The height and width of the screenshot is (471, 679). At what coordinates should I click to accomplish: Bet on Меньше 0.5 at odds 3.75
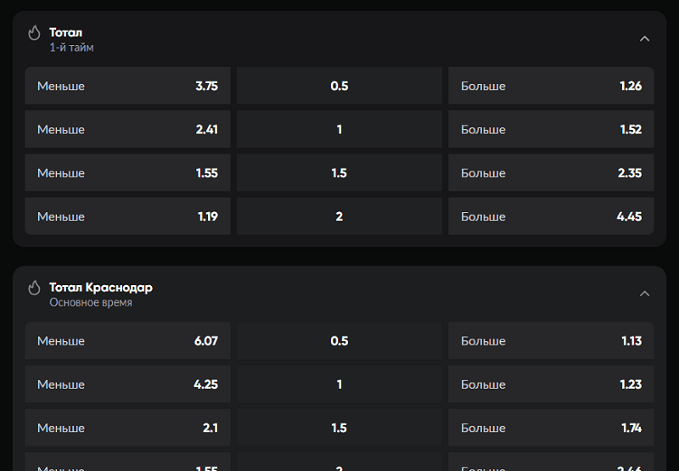tap(127, 86)
